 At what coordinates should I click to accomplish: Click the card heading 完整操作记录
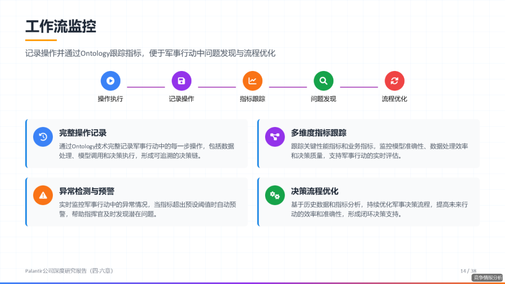click(x=83, y=133)
